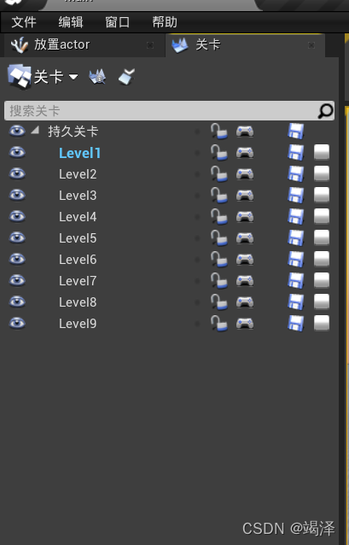349x545 pixels.
Task: Click the magnifier search icon
Action: tap(325, 111)
